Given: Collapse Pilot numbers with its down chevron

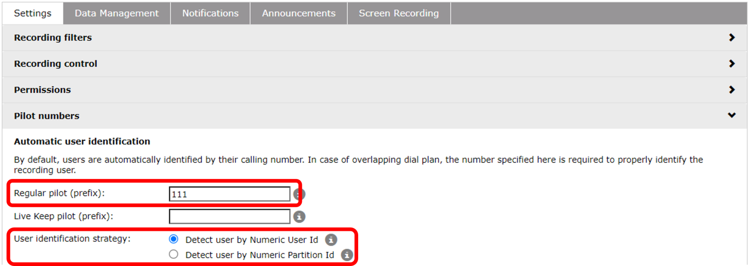Looking at the screenshot, I should [x=732, y=115].
